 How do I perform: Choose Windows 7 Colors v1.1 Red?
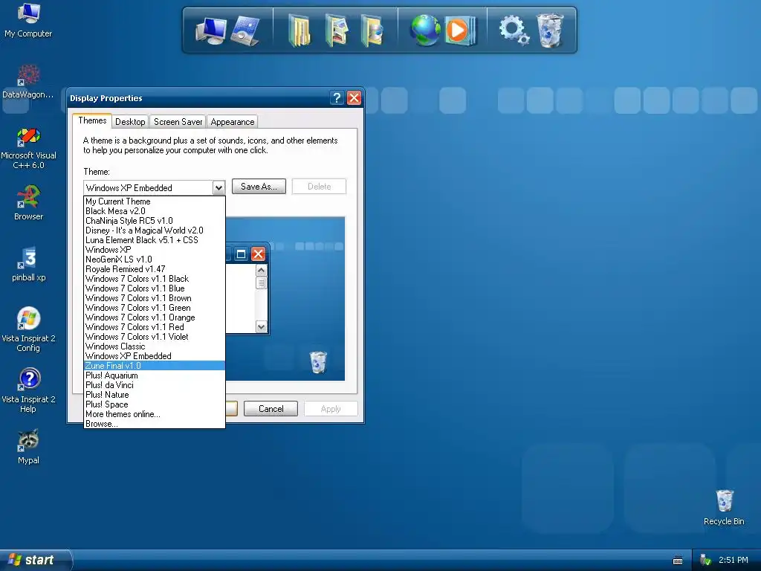[x=155, y=327]
